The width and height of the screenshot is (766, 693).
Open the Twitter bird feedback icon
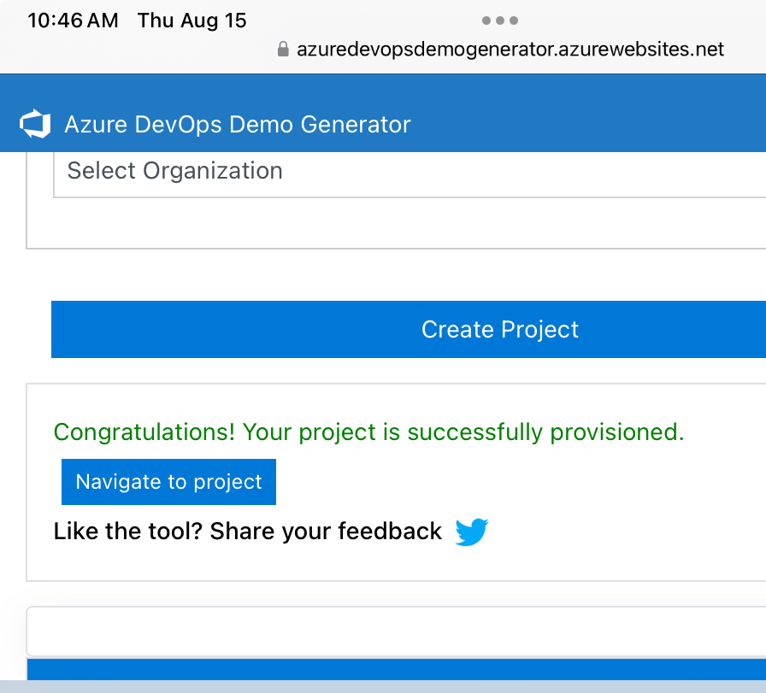click(x=471, y=531)
